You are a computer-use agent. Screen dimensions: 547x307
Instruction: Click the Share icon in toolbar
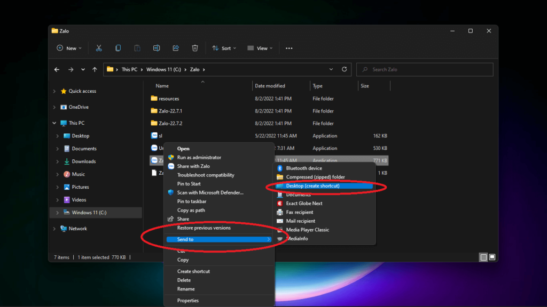(x=176, y=48)
